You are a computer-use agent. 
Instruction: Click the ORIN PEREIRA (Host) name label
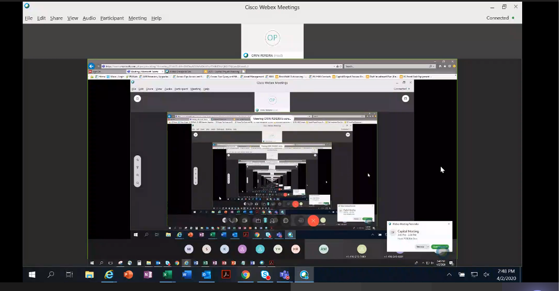(x=267, y=56)
